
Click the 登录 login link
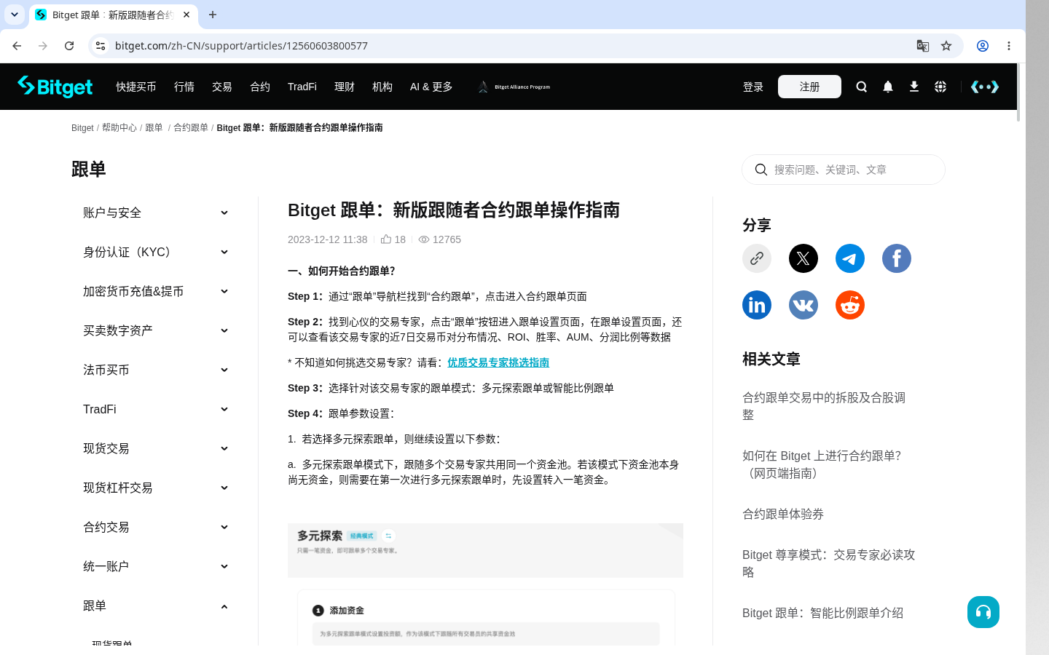coord(753,87)
